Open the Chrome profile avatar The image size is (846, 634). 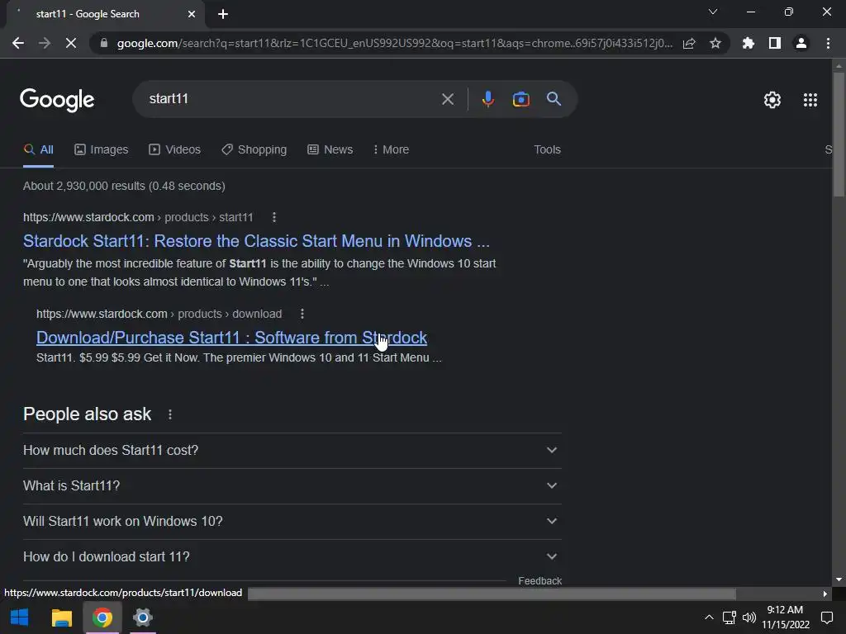[x=801, y=43]
